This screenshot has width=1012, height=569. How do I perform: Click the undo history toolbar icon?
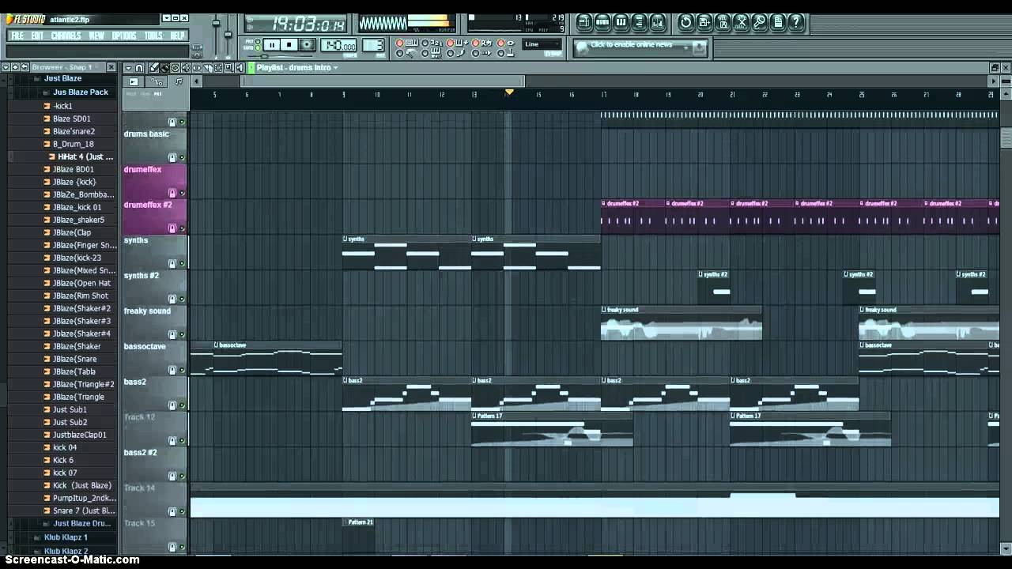point(685,22)
